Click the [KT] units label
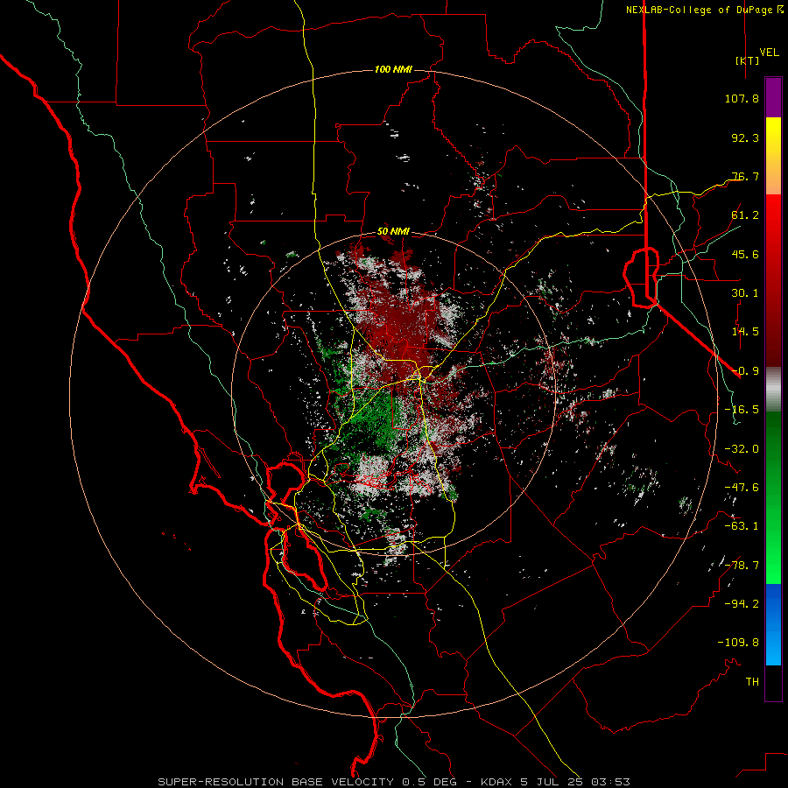The height and width of the screenshot is (788, 788). [747, 60]
